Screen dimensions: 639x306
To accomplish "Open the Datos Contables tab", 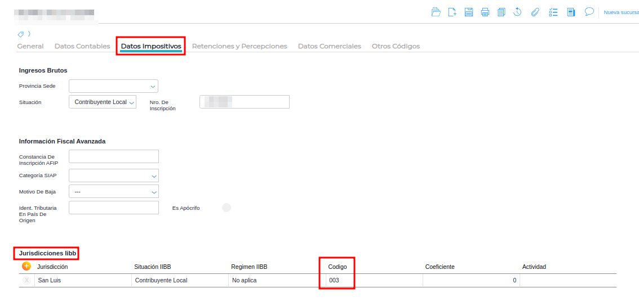I will click(82, 46).
